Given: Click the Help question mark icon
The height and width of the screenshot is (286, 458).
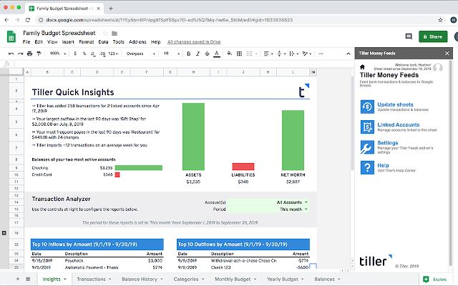Looking at the screenshot, I should [x=367, y=167].
